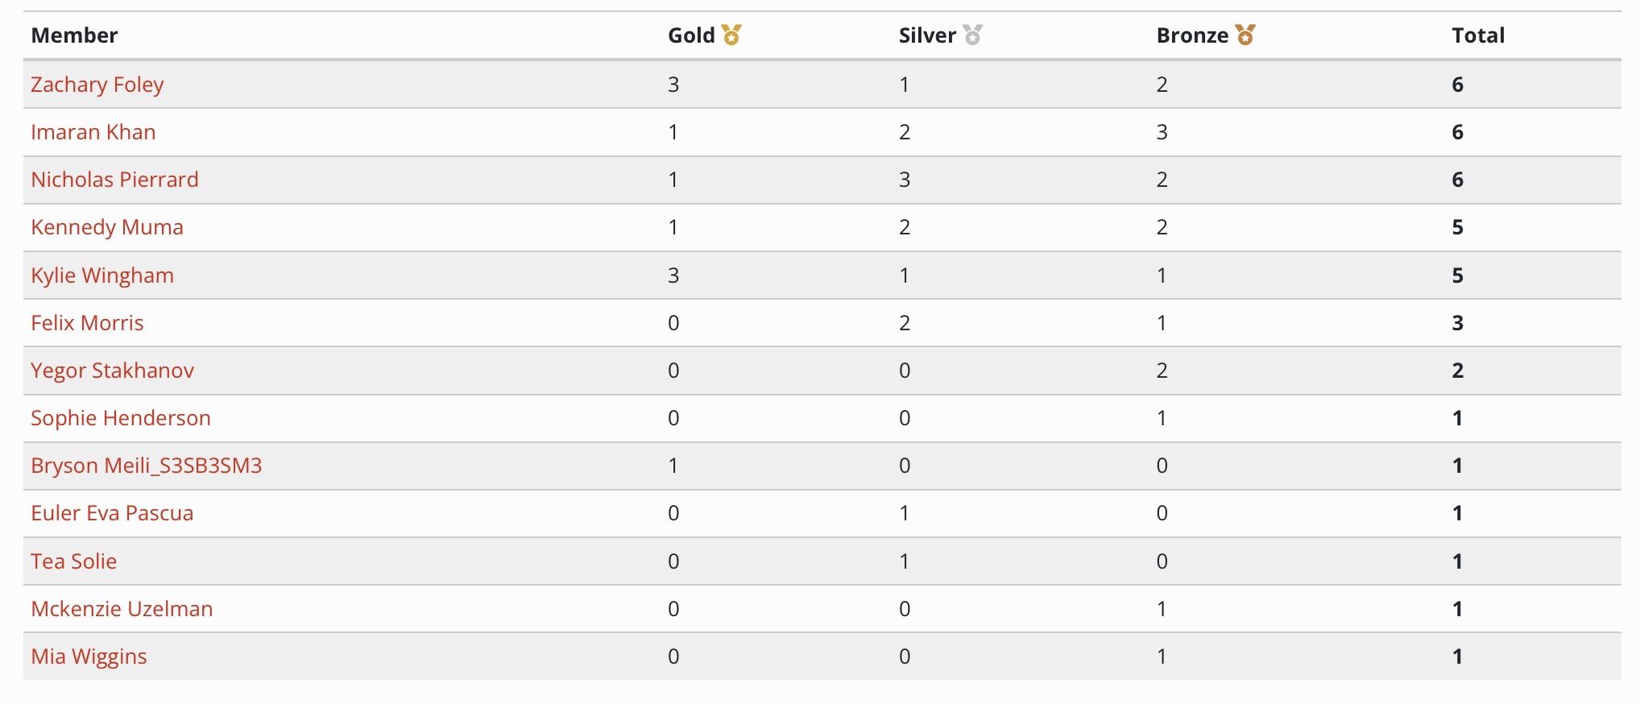Viewport: 1640px width, 704px height.
Task: Open Imaran Khan's profile link
Action: 93,132
